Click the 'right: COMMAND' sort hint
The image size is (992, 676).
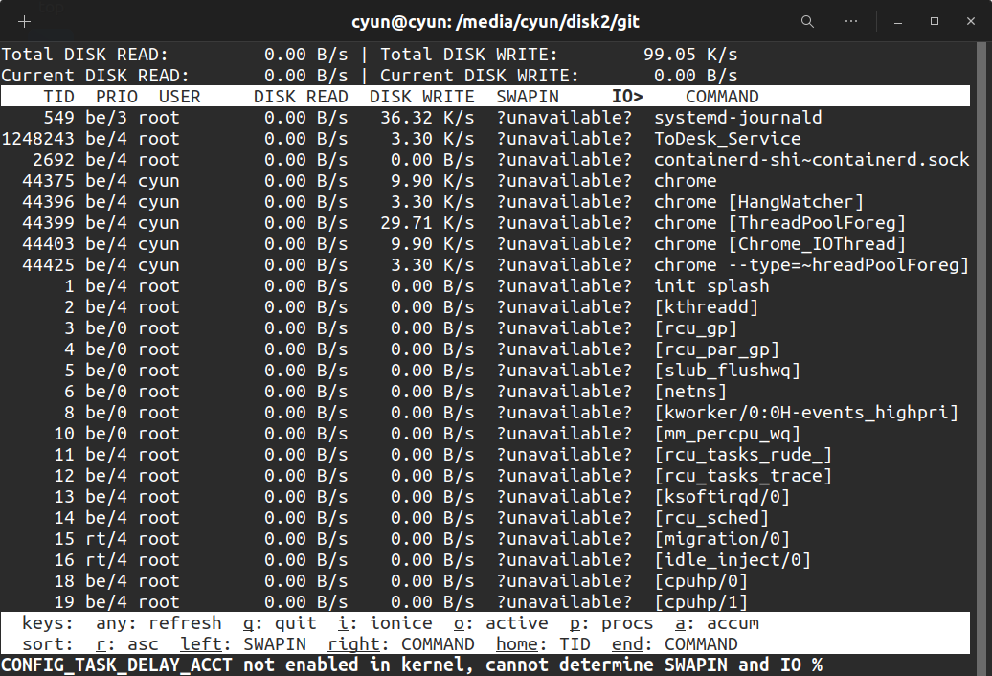pyautogui.click(x=401, y=644)
